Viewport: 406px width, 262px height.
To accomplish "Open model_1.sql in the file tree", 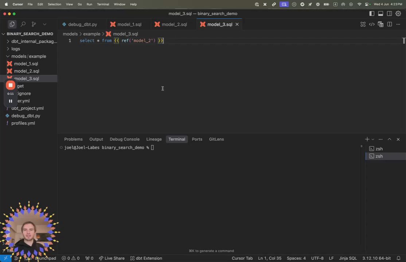I will tap(28, 64).
